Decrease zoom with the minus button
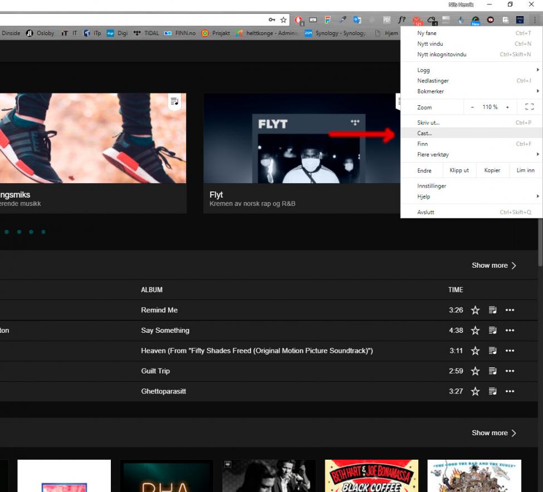Viewport: 543px width, 492px height. point(472,107)
